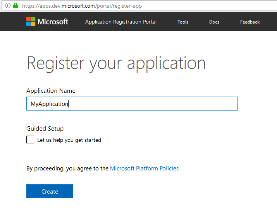Viewport: 277px width, 211px height.
Task: Click the microsoft.com domain in the URL
Action: (x=78, y=6)
